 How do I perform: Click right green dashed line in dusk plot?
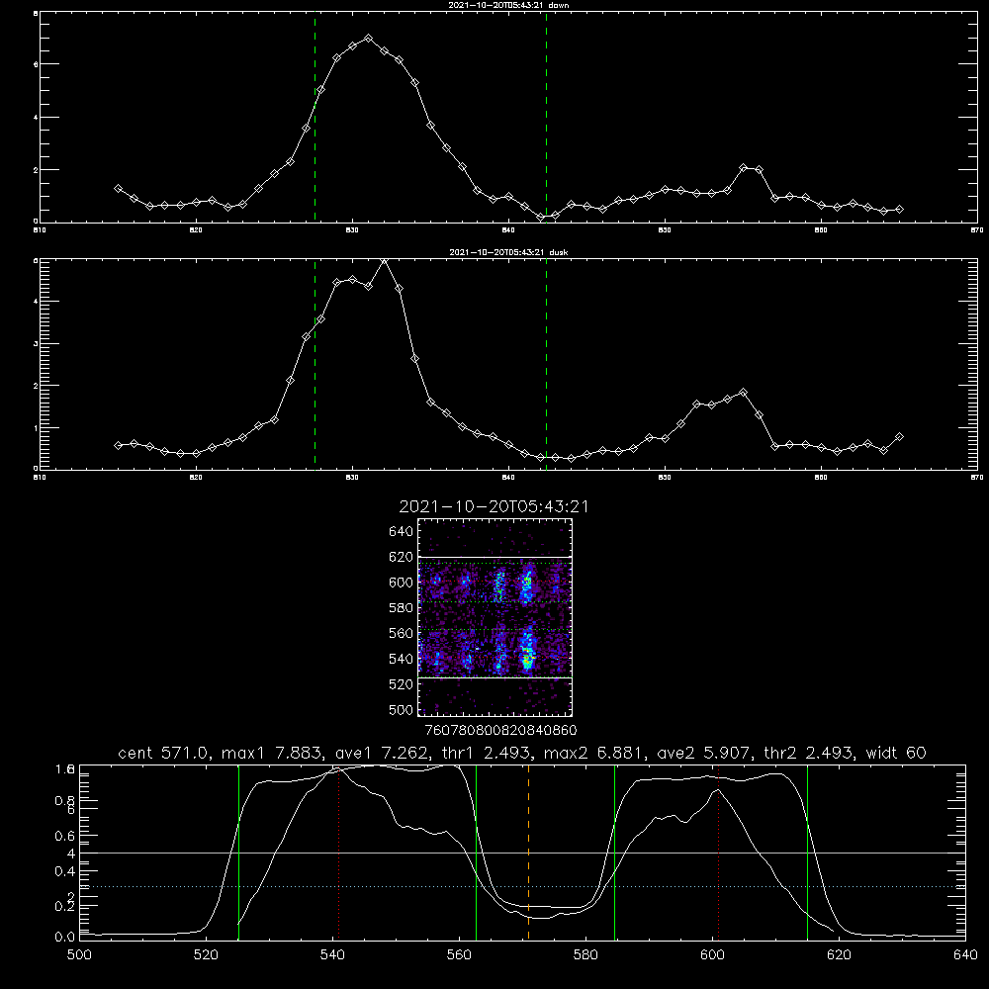(546, 365)
